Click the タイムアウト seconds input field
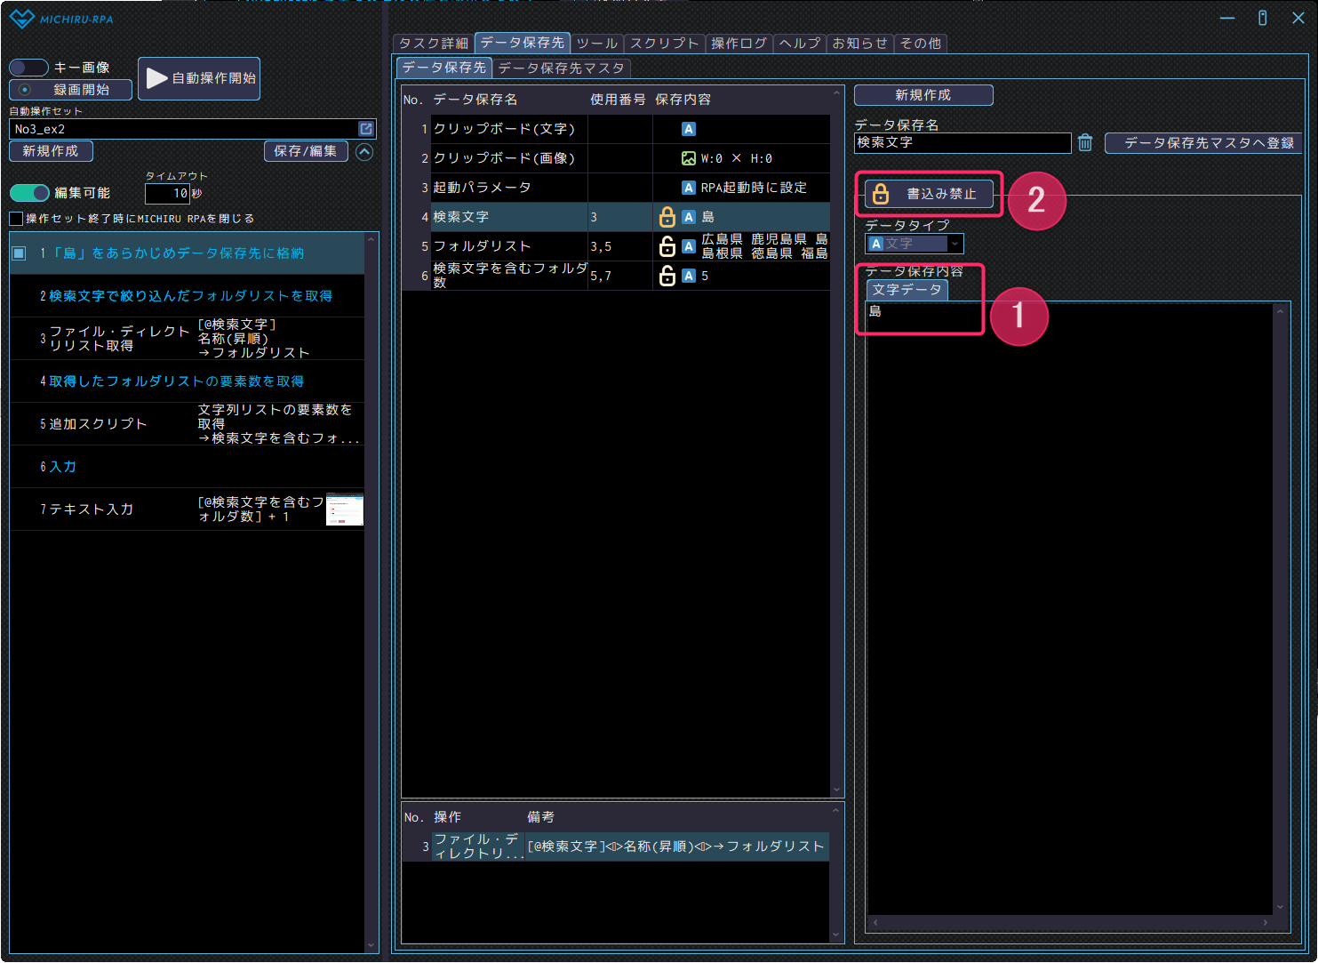Screen dimensions: 1318x963 coord(167,193)
